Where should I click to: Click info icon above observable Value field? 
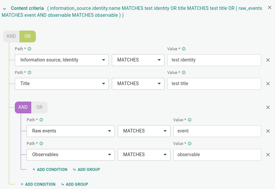click(x=189, y=144)
